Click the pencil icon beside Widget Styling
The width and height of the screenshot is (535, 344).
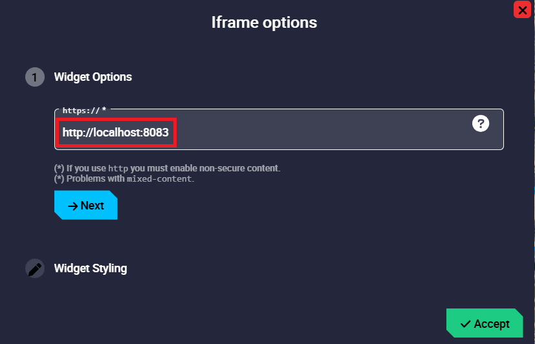[35, 268]
